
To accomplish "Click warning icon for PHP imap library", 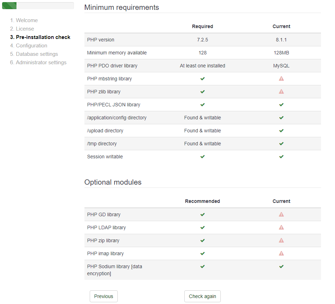I will [x=281, y=253].
